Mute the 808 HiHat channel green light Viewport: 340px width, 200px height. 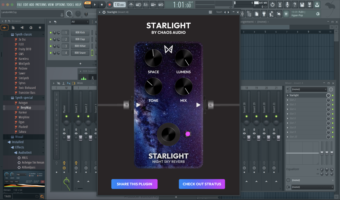pos(51,46)
